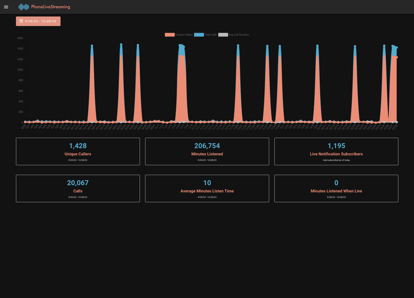This screenshot has width=414, height=298.
Task: Toggle Total Calls blue legend box
Action: [x=199, y=35]
